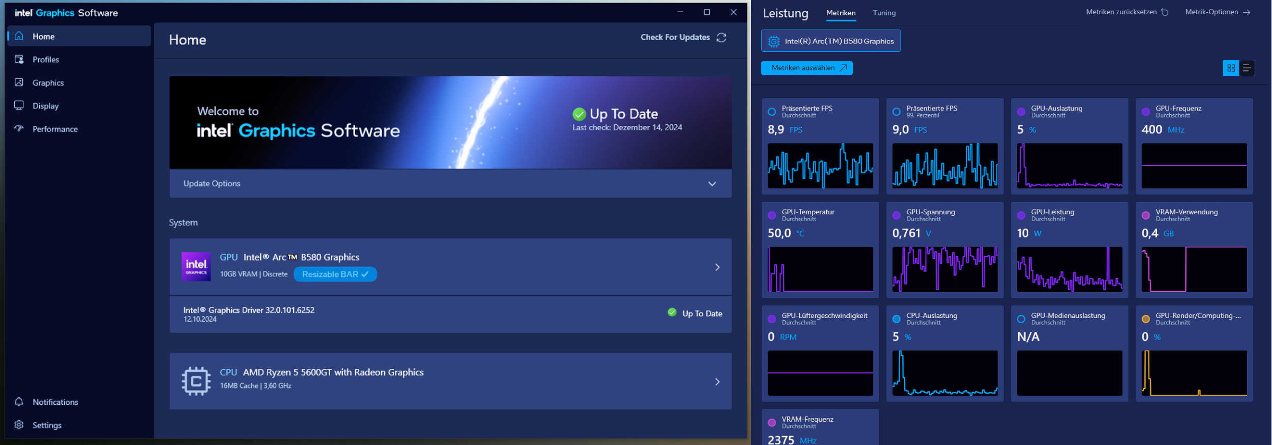1272x445 pixels.
Task: Click the GPU-Medienauslastung N/A value
Action: [1028, 337]
